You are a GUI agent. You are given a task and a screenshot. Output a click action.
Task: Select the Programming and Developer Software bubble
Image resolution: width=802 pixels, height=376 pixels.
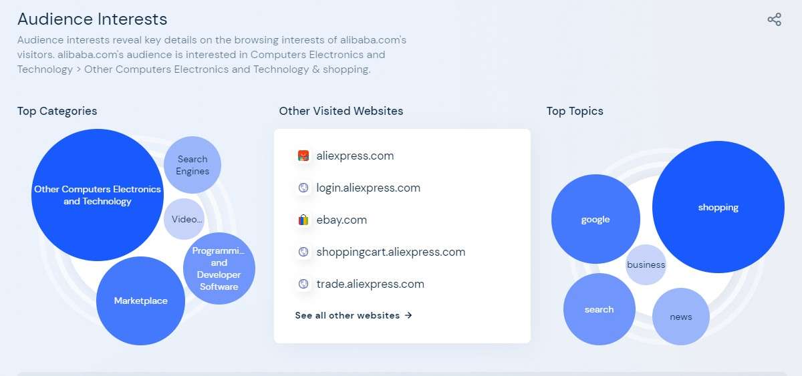219,268
